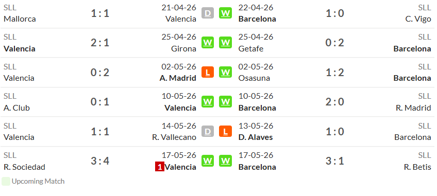Open the 2 : 0 Barcelona vs R. Madrid score
437x196 pixels.
click(335, 102)
